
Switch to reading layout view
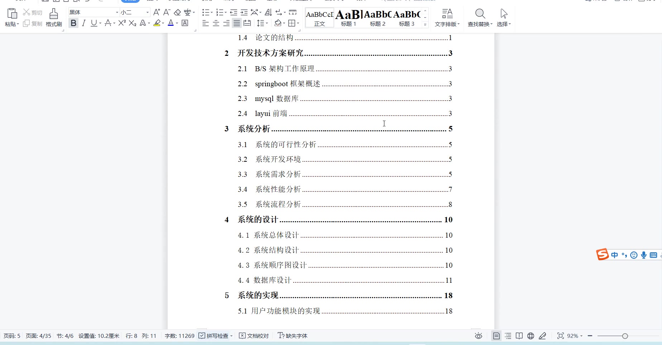[x=519, y=336]
